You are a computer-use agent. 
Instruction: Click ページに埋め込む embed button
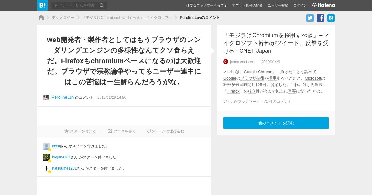[x=166, y=131]
